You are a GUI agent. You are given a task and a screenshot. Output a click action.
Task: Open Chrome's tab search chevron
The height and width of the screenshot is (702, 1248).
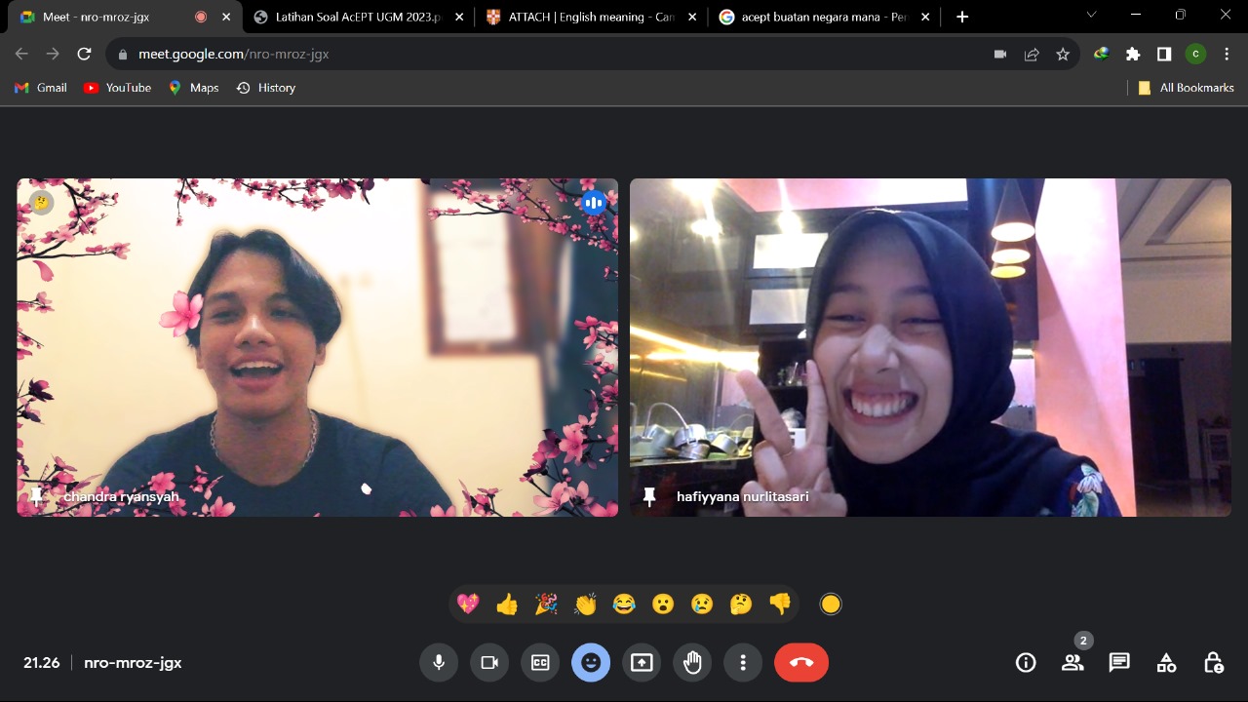[1091, 16]
